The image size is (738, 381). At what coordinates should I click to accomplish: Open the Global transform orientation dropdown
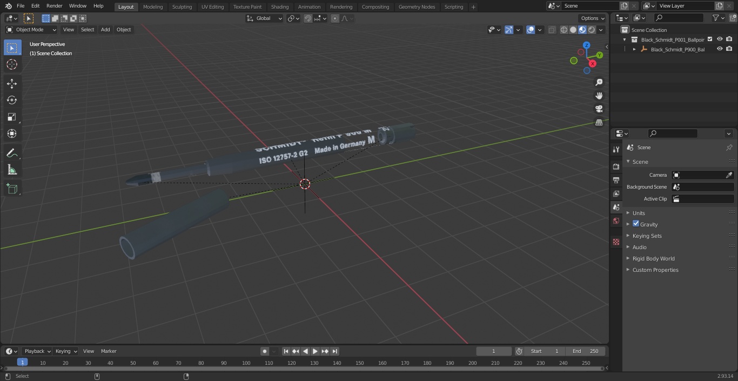pos(265,18)
